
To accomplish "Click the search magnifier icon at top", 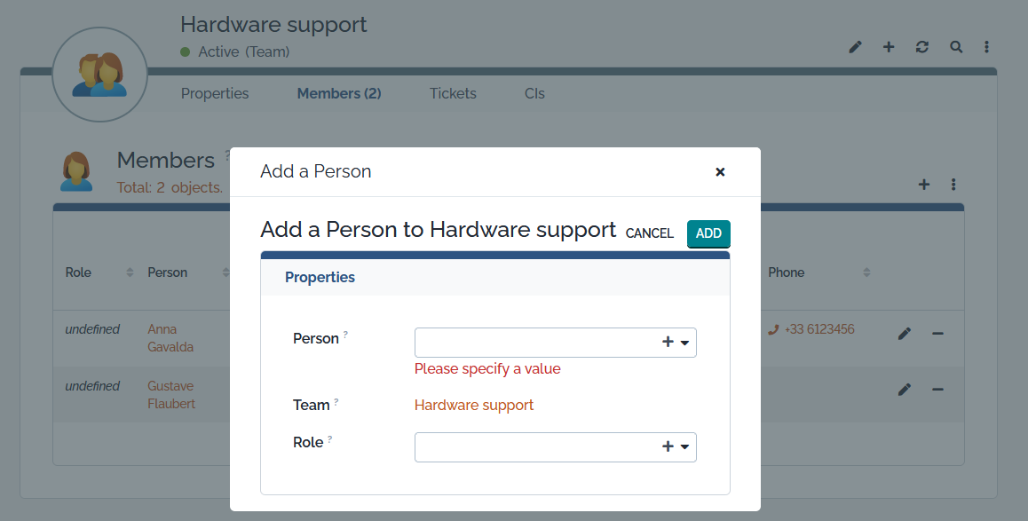I will pyautogui.click(x=956, y=47).
